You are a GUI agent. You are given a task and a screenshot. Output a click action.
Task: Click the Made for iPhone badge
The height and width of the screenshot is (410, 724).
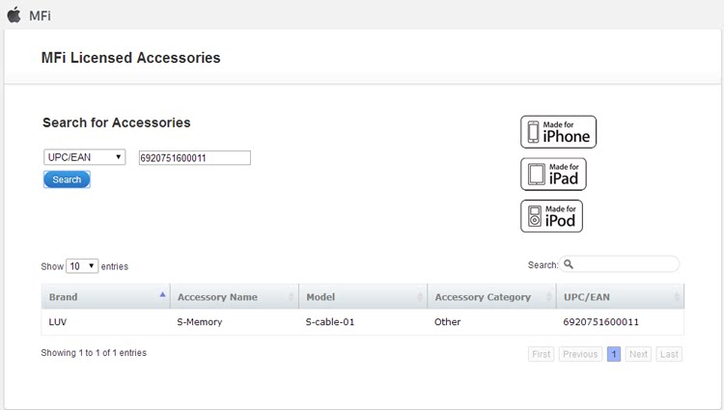click(x=558, y=132)
